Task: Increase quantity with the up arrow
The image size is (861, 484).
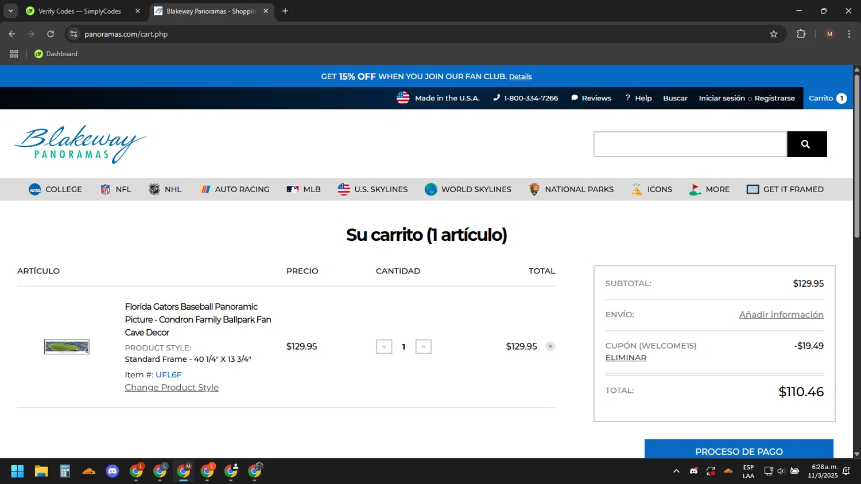Action: pos(423,346)
